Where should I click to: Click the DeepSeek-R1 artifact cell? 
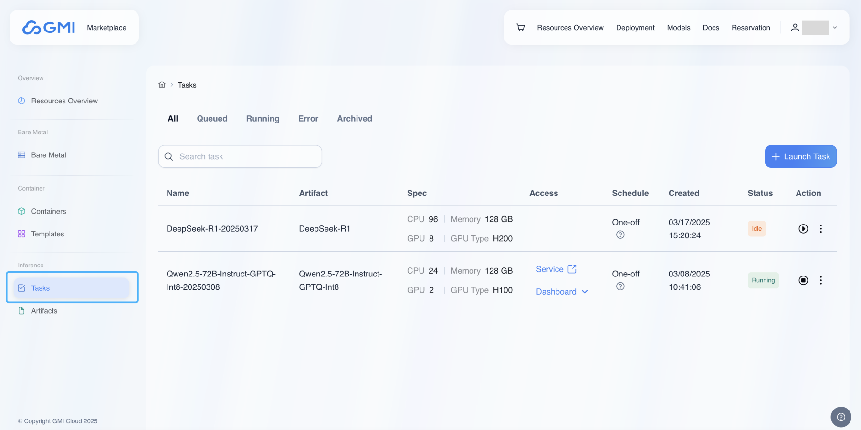point(325,229)
